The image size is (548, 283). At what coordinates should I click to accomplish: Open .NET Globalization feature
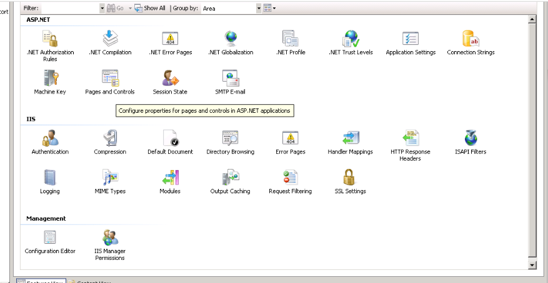[231, 42]
